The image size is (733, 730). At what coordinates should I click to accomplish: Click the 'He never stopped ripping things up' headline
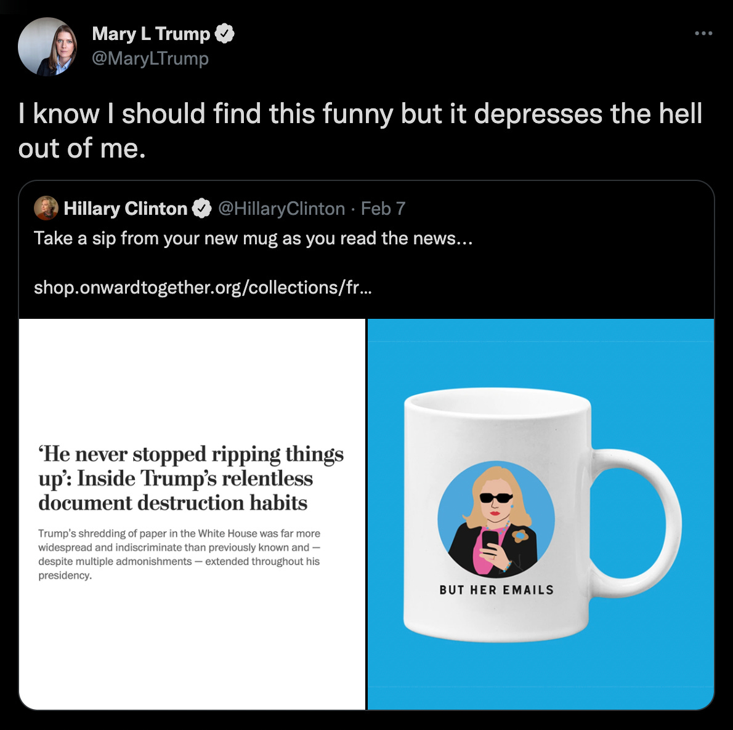[x=191, y=478]
